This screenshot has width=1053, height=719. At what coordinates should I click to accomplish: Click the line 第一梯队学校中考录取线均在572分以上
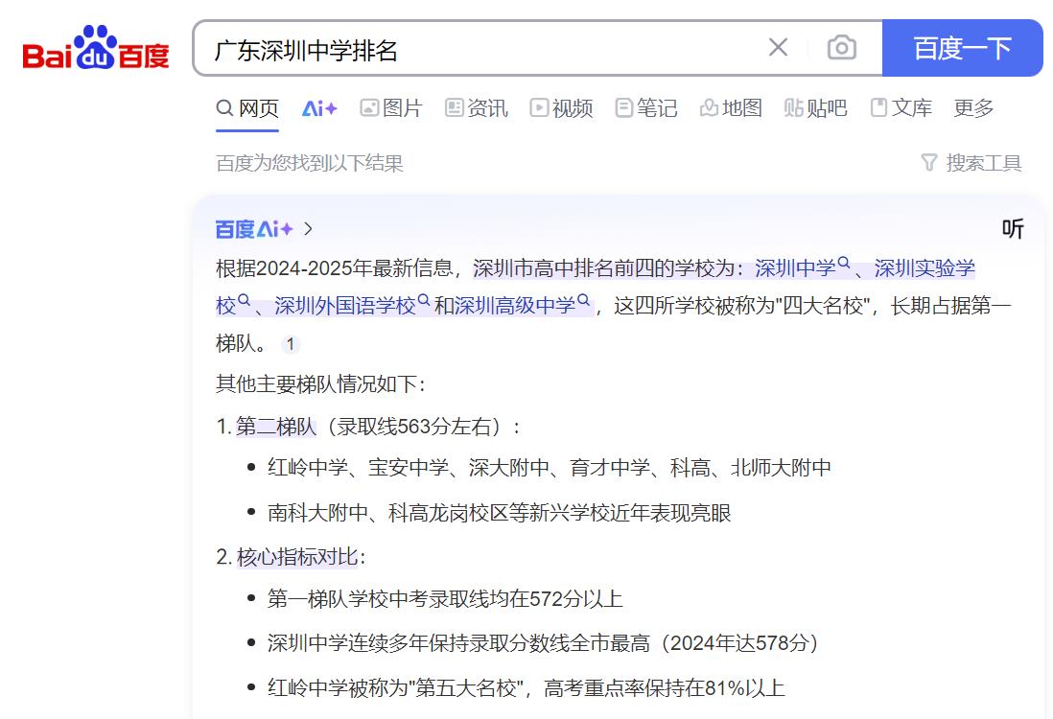point(445,598)
